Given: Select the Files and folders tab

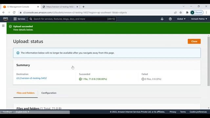Looking at the screenshot, I should (x=26, y=93).
